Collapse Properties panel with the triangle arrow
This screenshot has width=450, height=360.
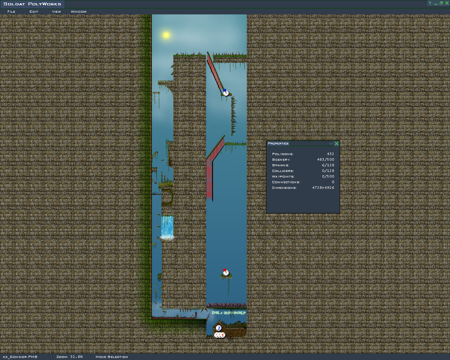point(330,144)
